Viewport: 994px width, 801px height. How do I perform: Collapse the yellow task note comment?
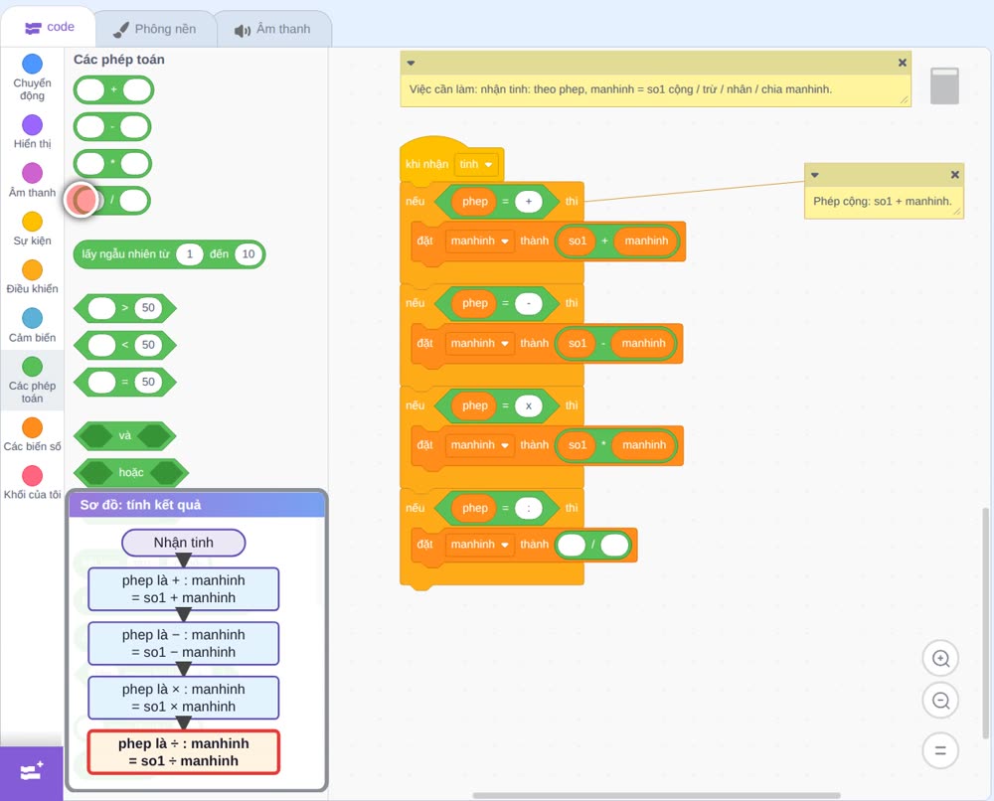(411, 63)
